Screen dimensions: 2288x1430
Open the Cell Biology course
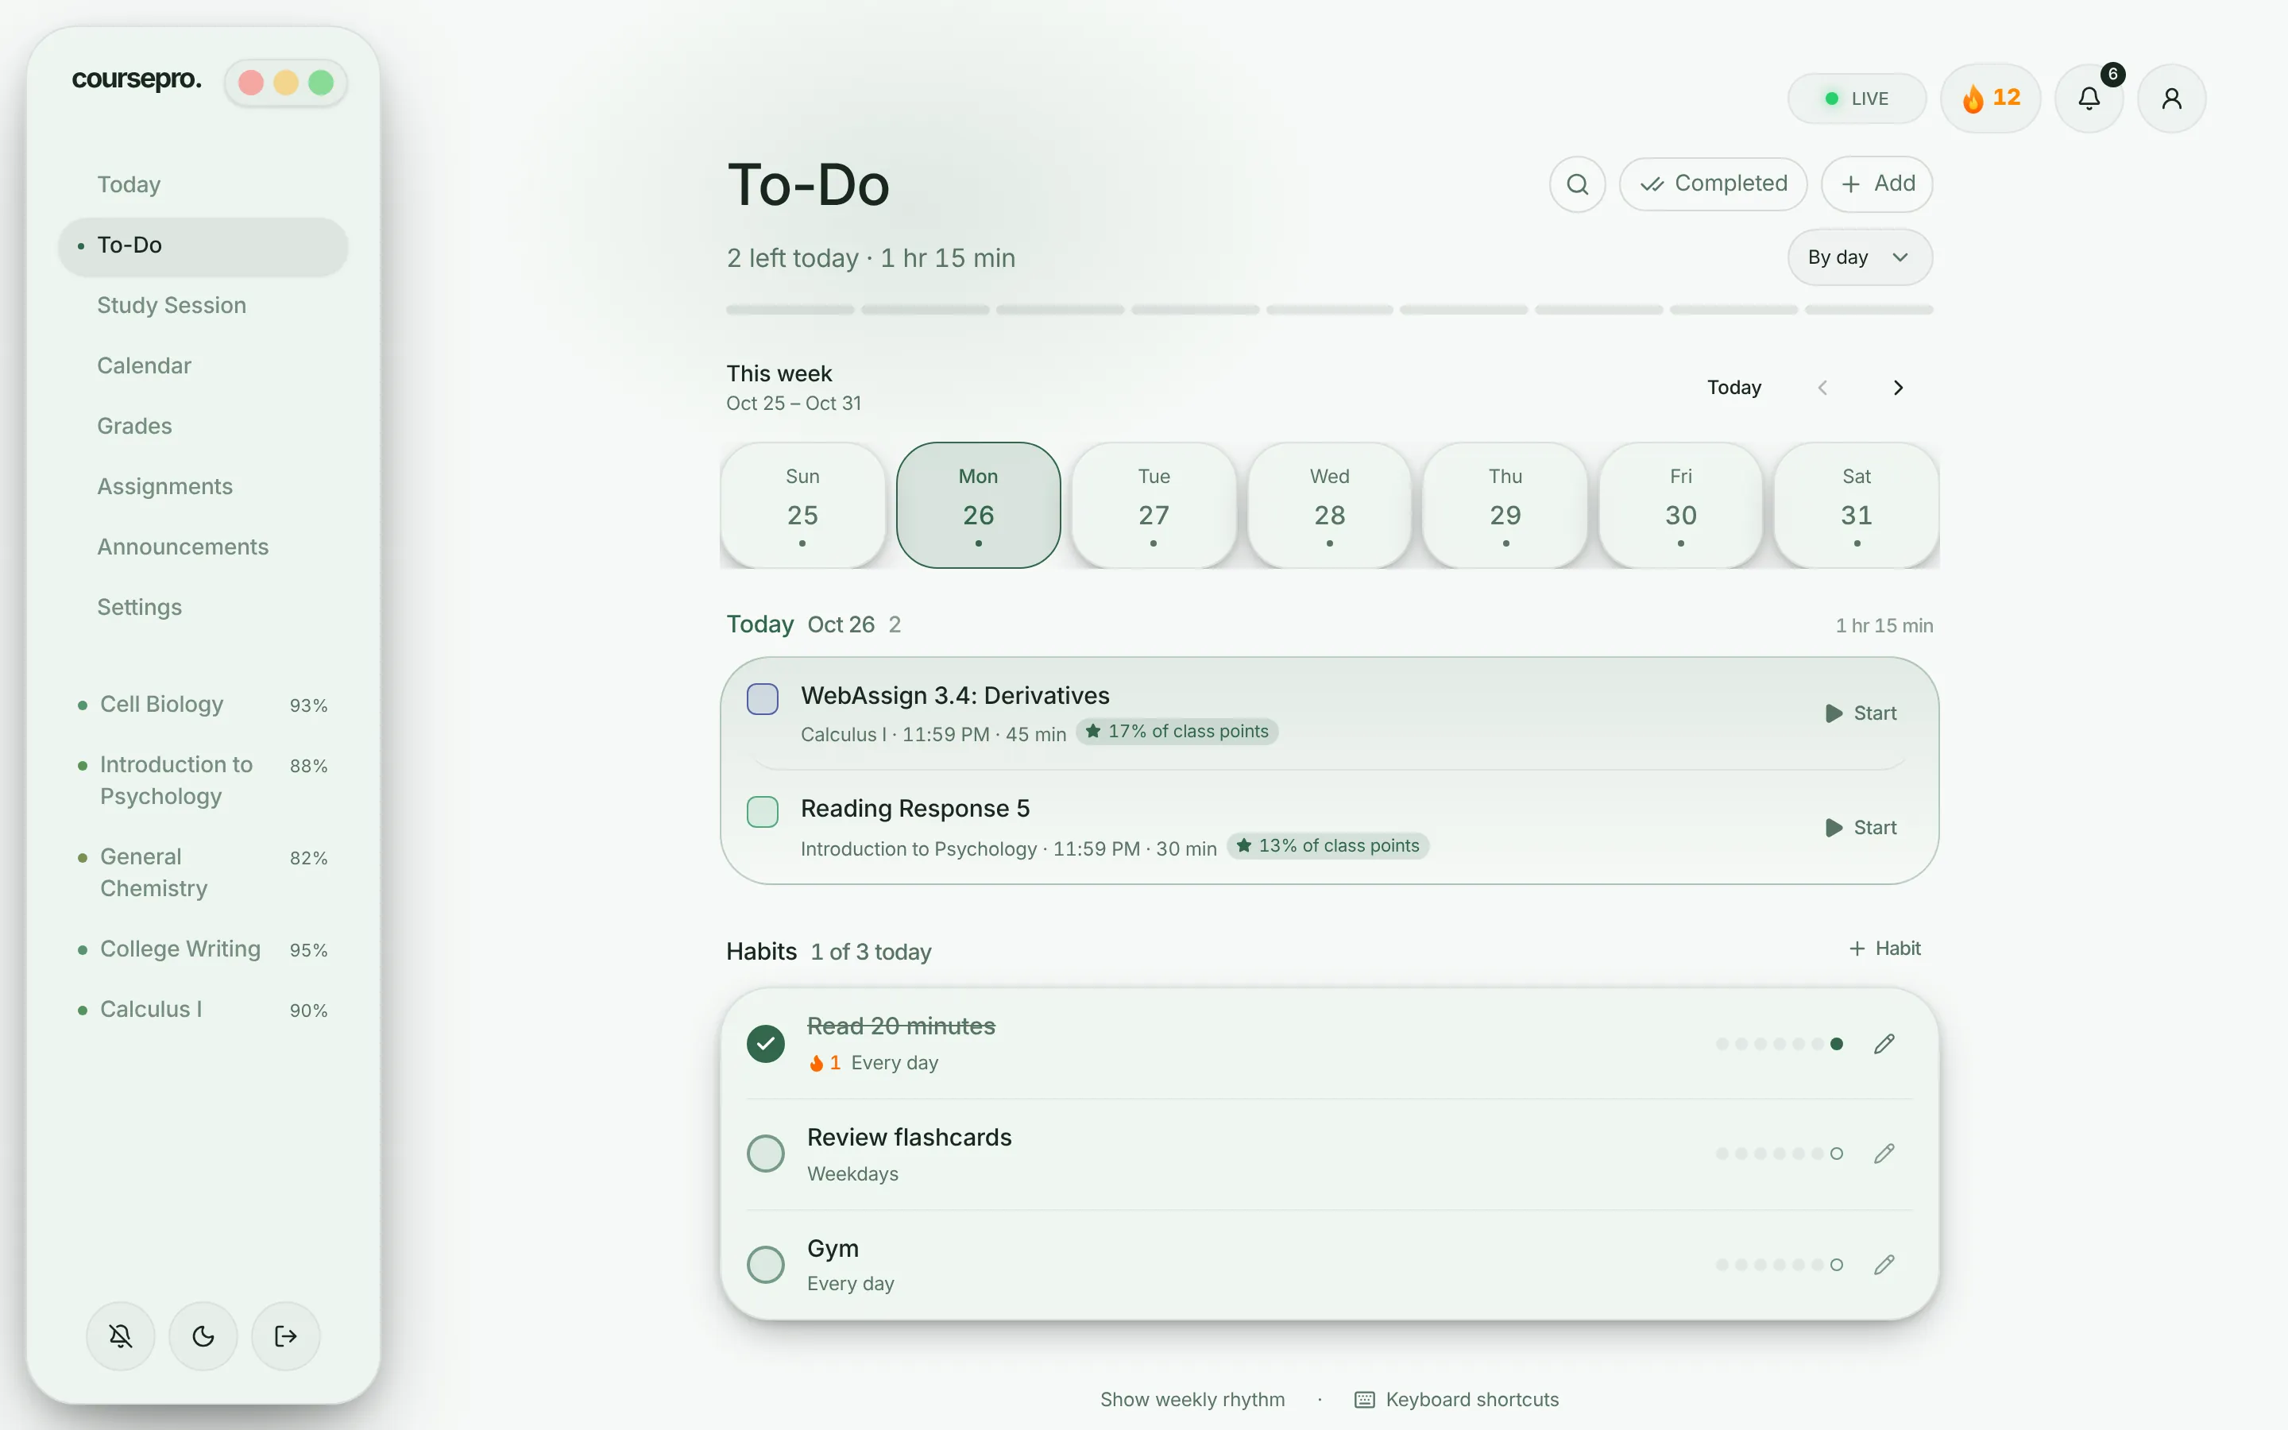point(203,705)
